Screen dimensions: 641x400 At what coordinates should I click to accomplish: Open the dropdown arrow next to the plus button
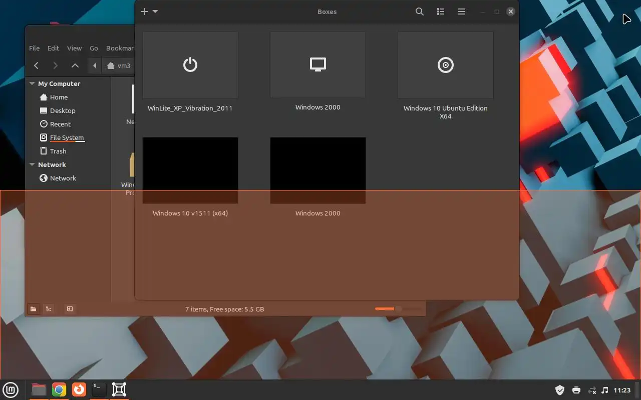coord(155,11)
